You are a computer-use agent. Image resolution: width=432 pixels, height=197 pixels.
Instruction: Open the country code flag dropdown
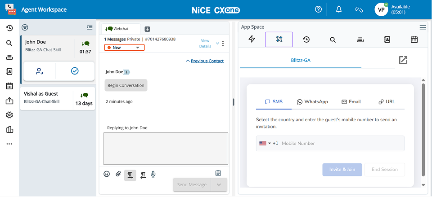click(265, 143)
